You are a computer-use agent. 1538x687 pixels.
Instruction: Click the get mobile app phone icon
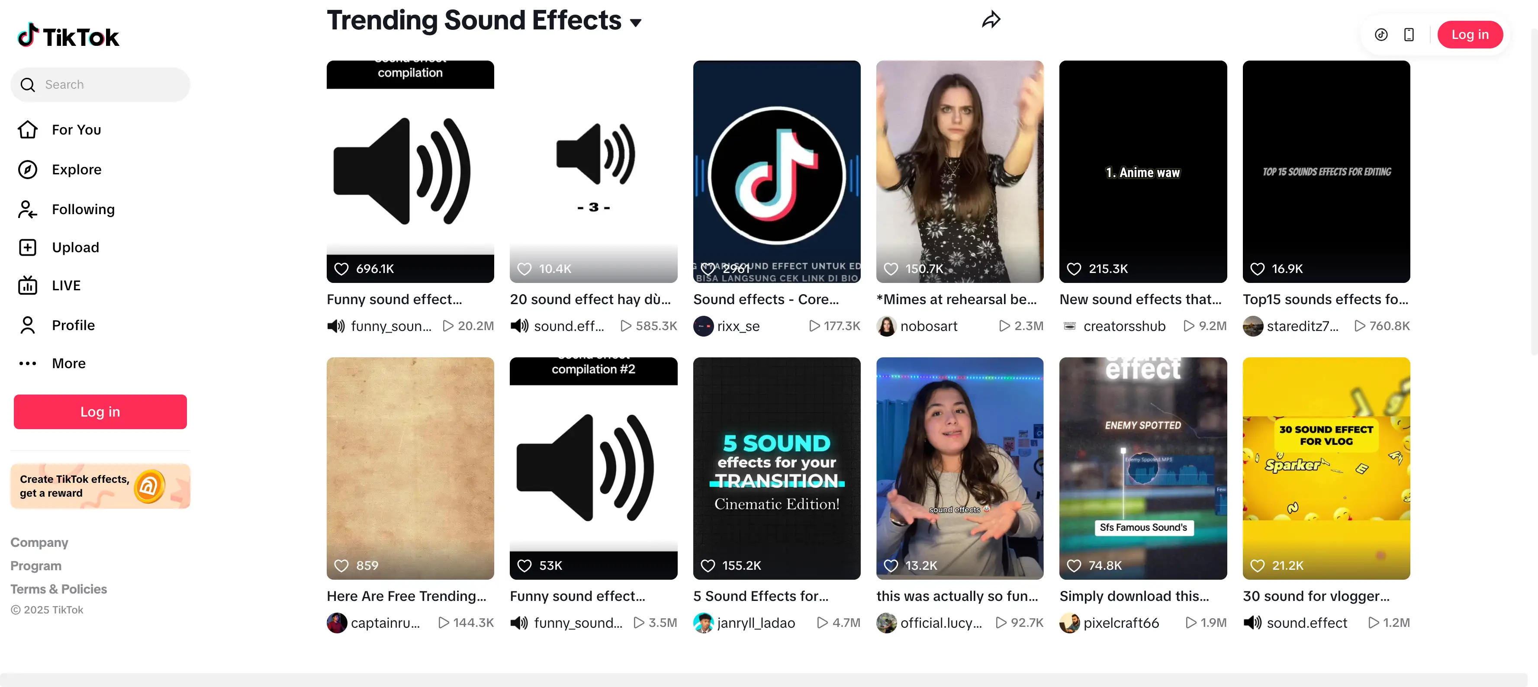1409,35
